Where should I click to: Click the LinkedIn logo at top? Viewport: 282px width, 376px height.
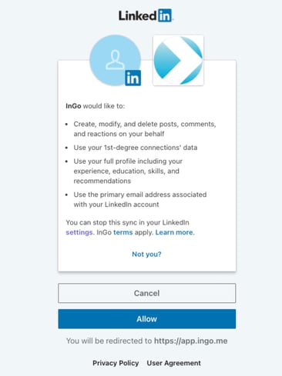146,15
